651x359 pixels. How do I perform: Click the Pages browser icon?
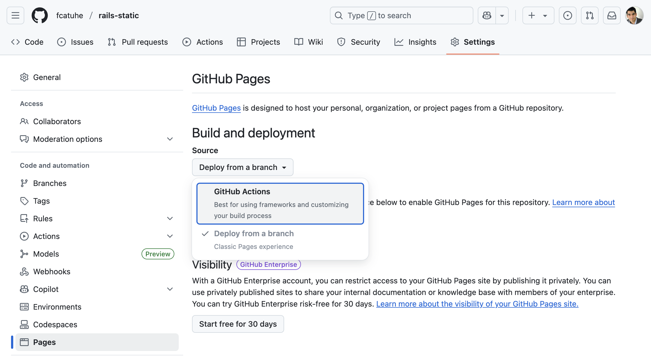pyautogui.click(x=24, y=342)
